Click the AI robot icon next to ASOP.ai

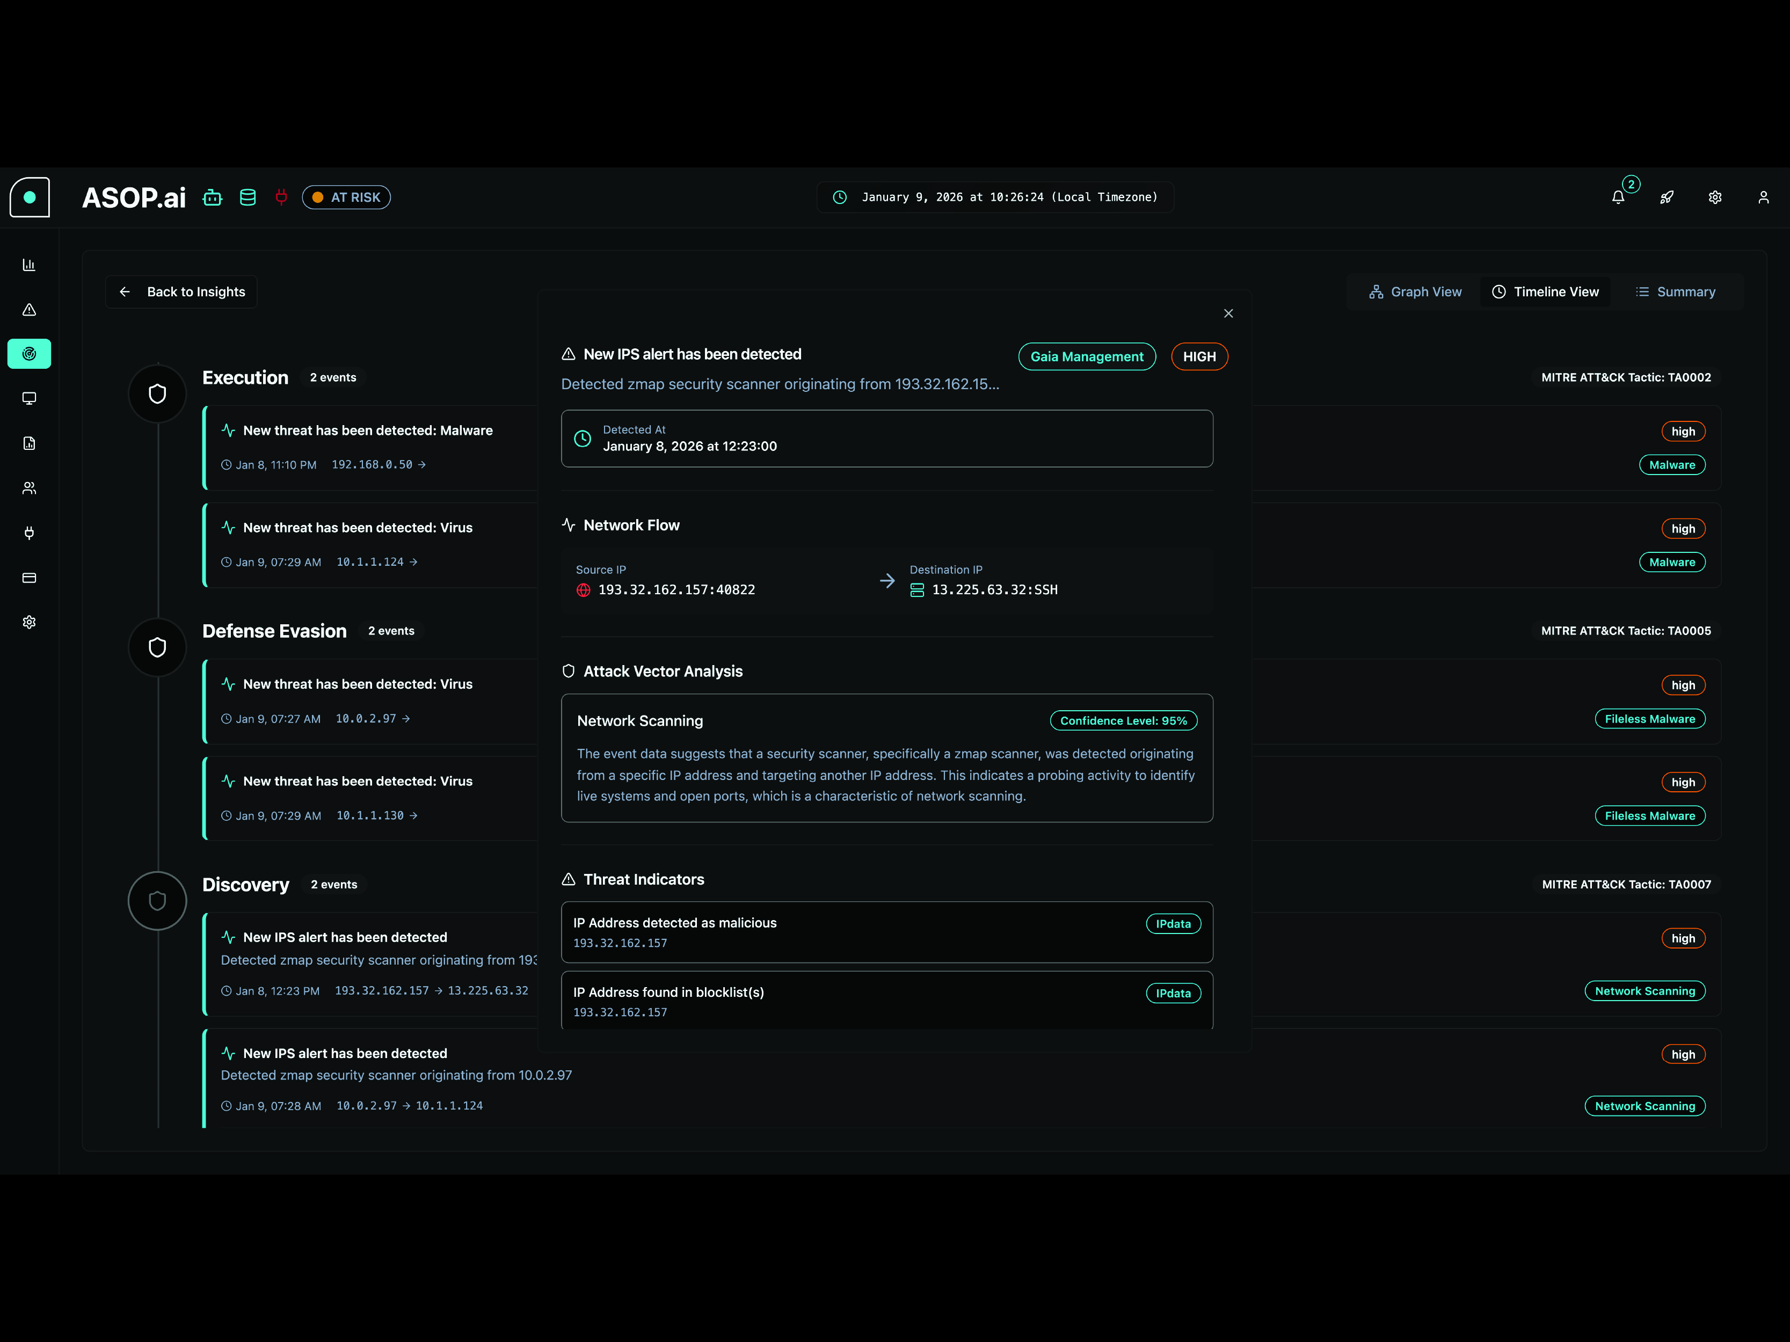click(212, 196)
